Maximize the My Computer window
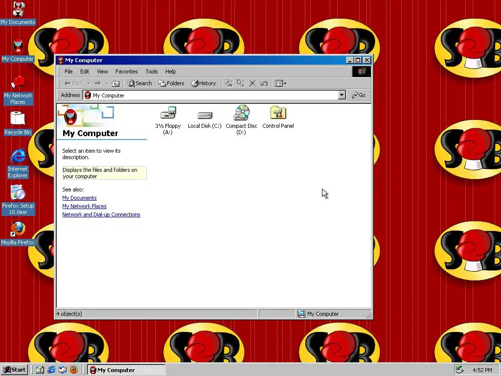The height and width of the screenshot is (376, 501). [358, 60]
